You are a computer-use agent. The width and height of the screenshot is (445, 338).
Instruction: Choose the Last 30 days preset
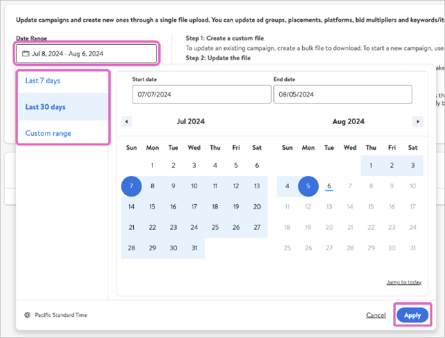(x=46, y=107)
